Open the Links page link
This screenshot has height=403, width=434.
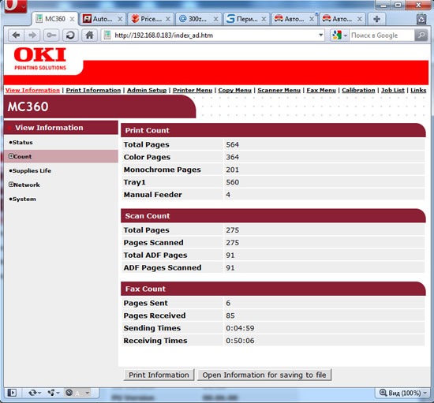click(418, 90)
